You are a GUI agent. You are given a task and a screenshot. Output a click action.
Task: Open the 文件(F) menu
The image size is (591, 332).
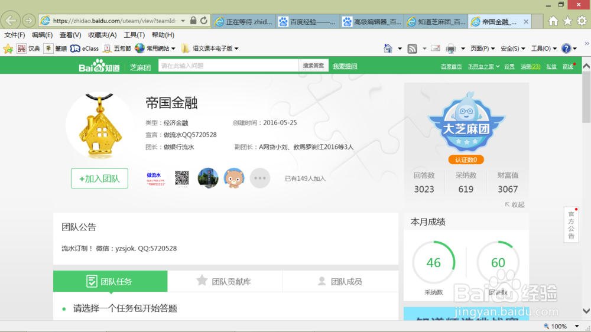[14, 35]
